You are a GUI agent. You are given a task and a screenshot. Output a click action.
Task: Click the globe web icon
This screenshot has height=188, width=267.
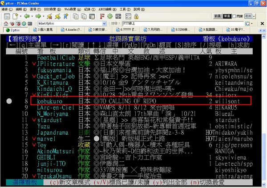(x=24, y=24)
